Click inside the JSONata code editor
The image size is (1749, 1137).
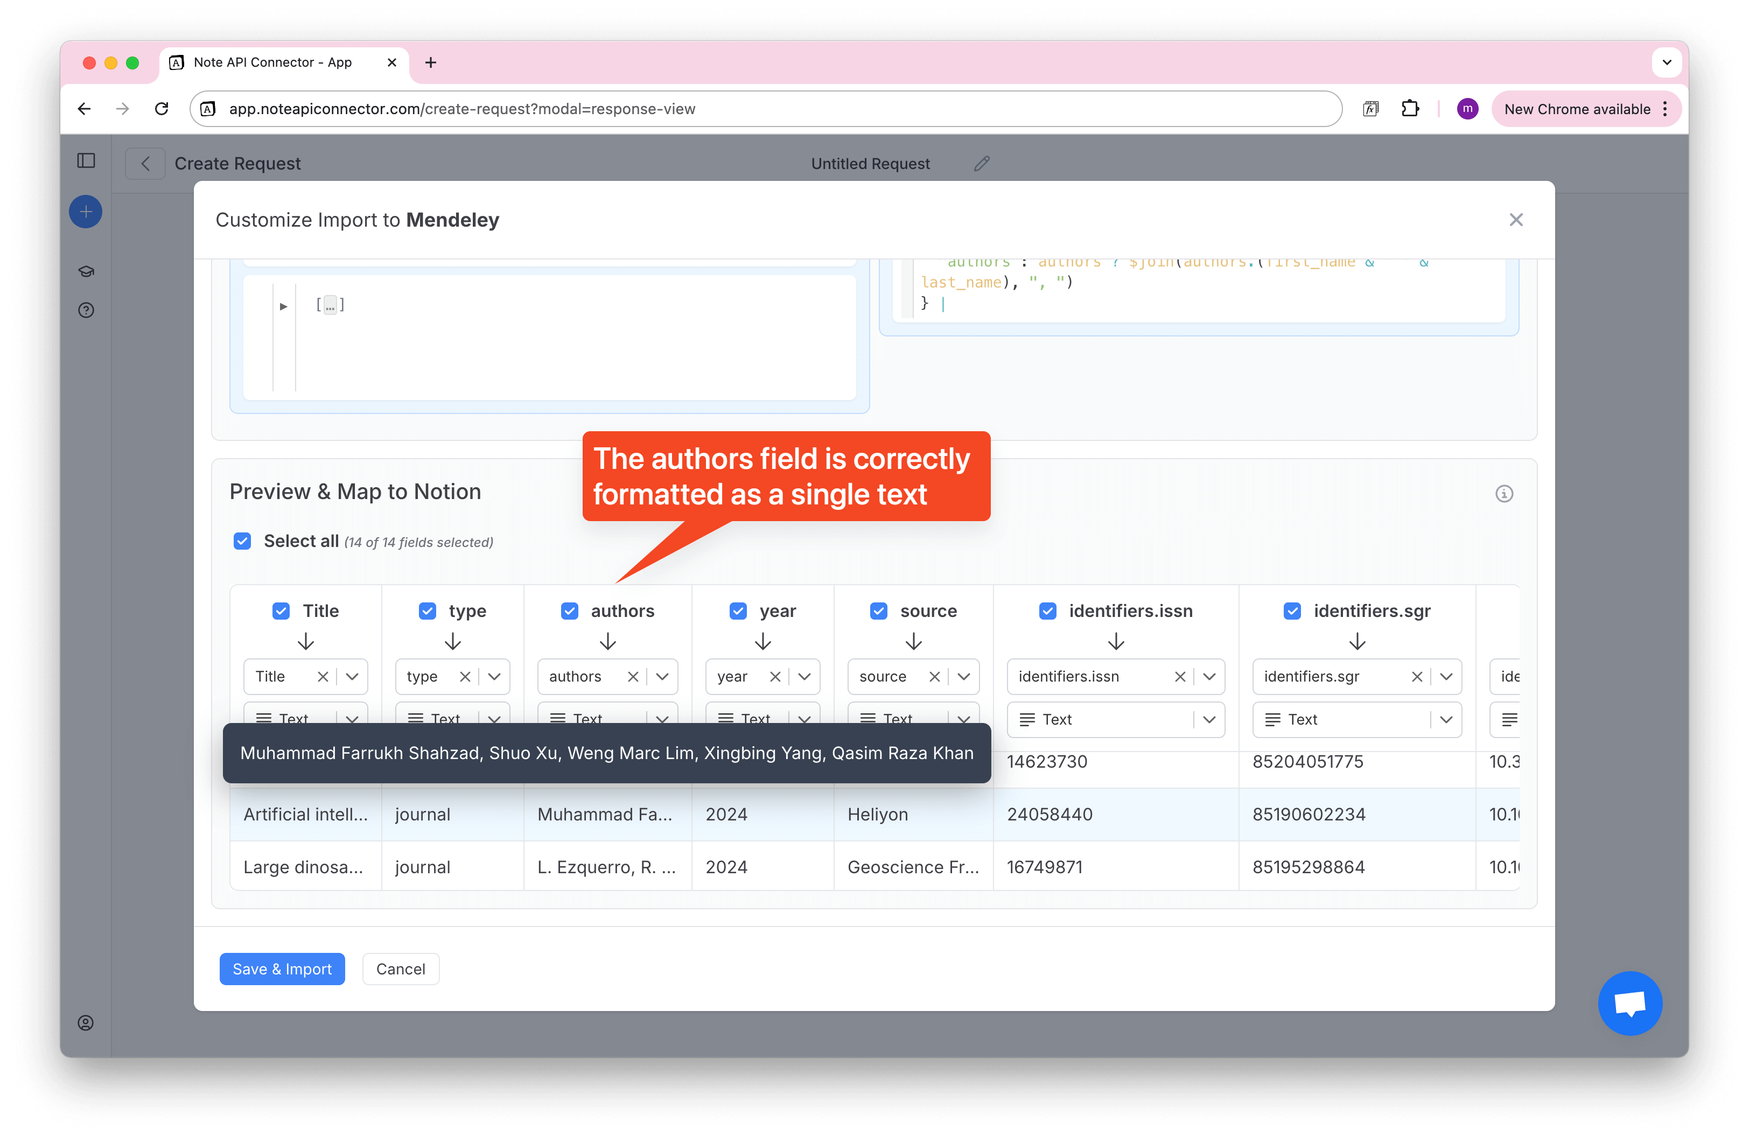pyautogui.click(x=1199, y=290)
